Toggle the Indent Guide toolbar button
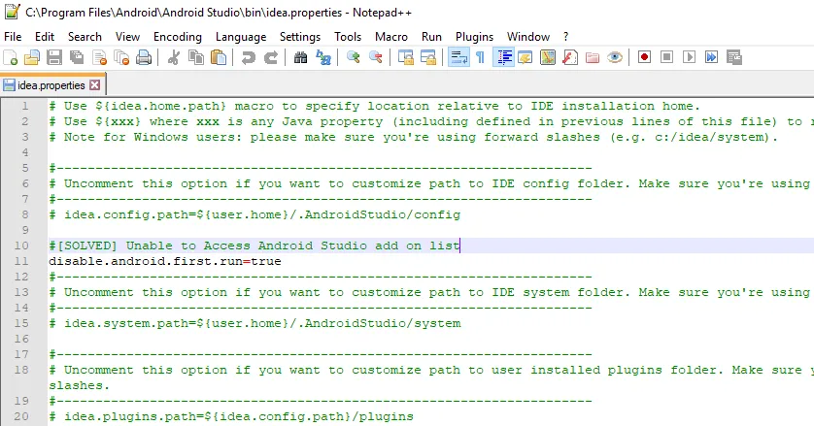The width and height of the screenshot is (814, 426). click(x=503, y=57)
